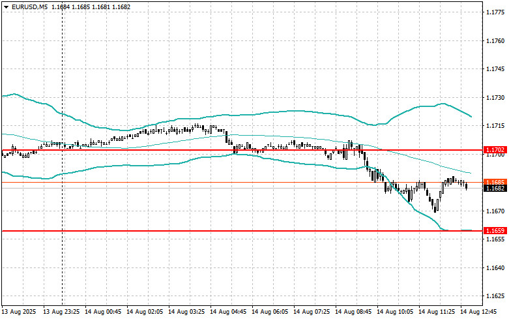The height and width of the screenshot is (319, 509).
Task: Click the 1.1655 price scale value
Action: pos(495,239)
